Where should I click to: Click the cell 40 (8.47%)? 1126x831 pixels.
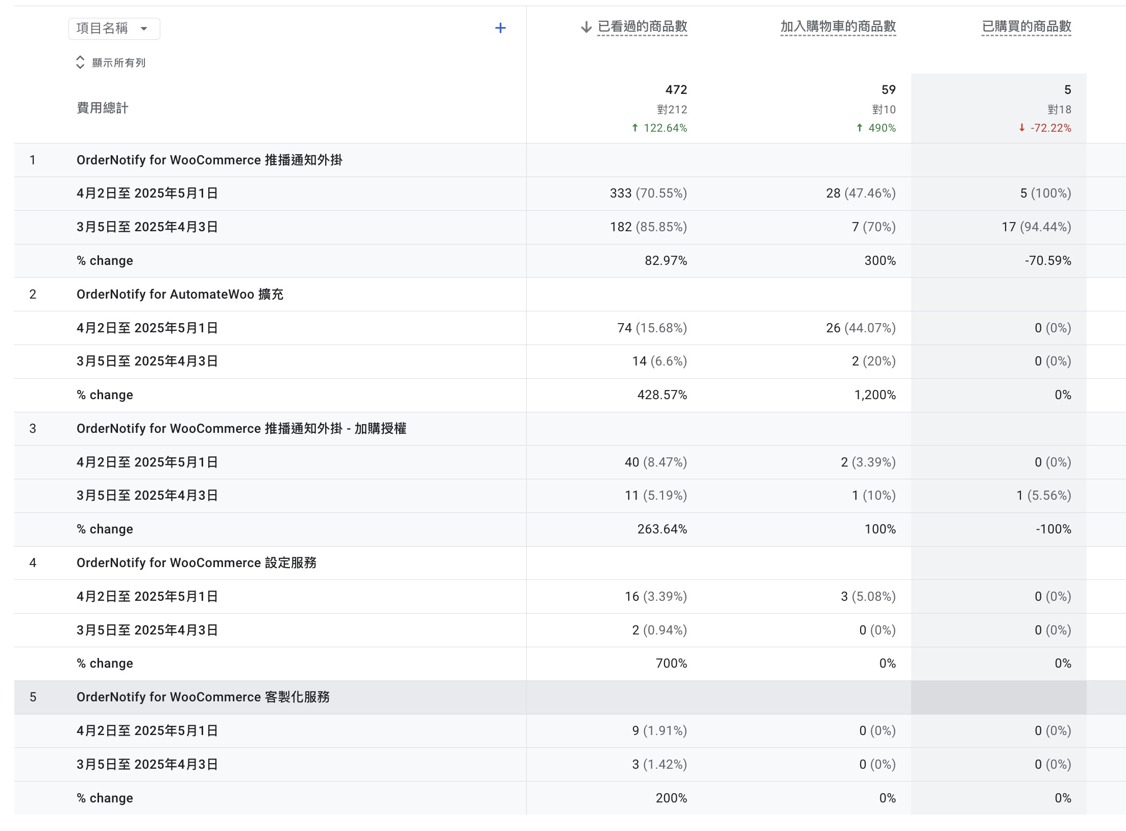[656, 462]
